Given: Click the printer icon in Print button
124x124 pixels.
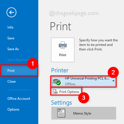Looking at the screenshot, I should (x=63, y=45).
